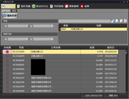Click the 查詢支票 search button

click(10, 16)
